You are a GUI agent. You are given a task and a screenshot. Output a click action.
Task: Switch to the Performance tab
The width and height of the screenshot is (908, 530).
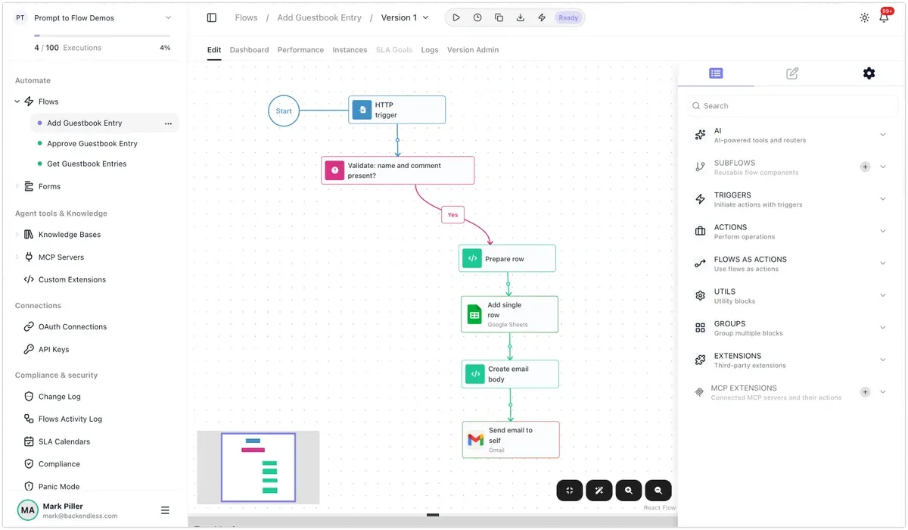(300, 50)
